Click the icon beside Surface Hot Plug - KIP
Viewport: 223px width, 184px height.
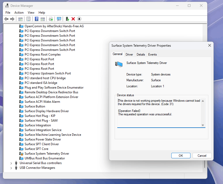click(x=21, y=116)
